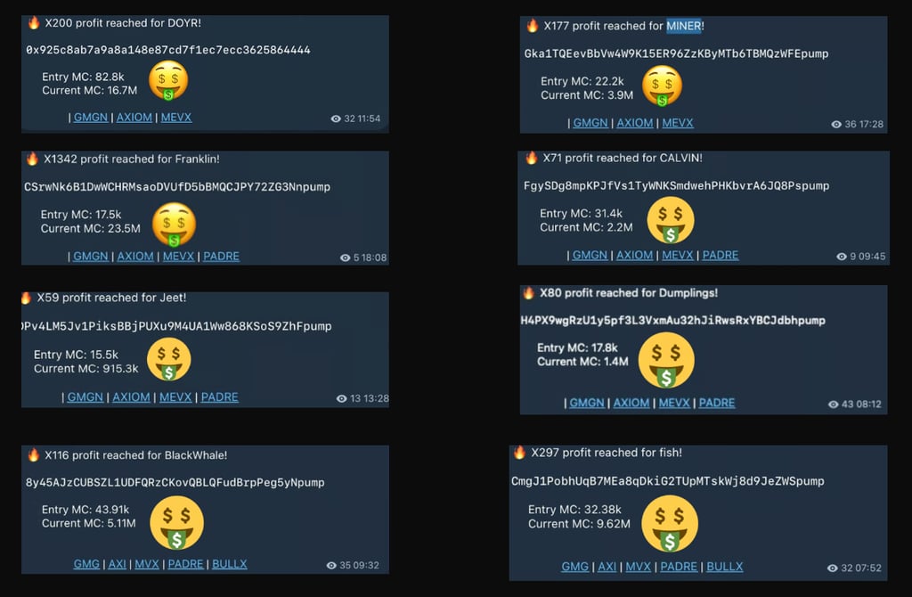Viewport: 912px width, 597px height.
Task: Open AXIOM link in Dumplings message
Action: 631,404
